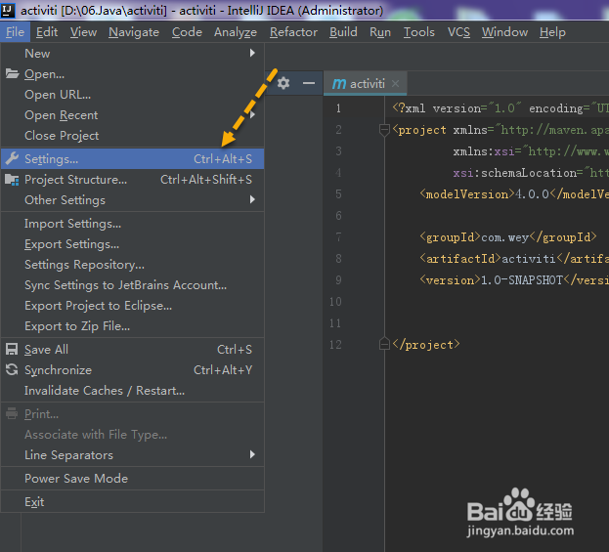The width and height of the screenshot is (609, 552).
Task: Open the Navigate menu
Action: [x=134, y=32]
